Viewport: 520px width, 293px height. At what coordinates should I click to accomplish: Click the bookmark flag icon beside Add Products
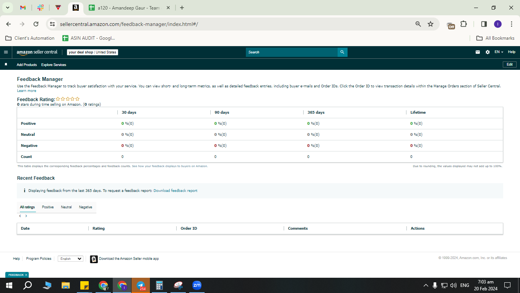click(x=6, y=64)
